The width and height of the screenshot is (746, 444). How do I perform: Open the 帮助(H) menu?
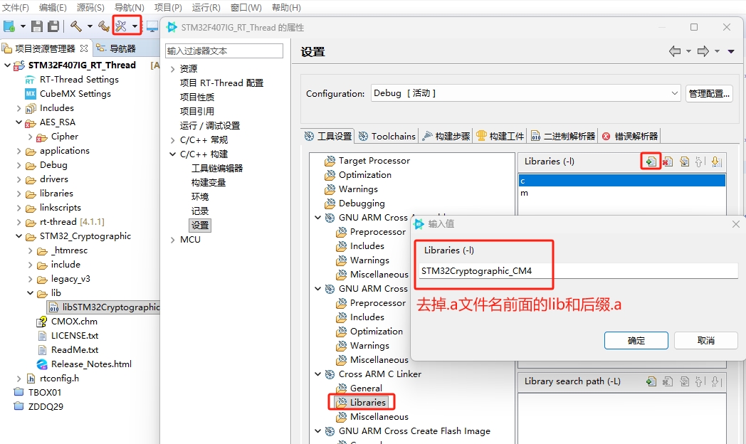click(286, 8)
